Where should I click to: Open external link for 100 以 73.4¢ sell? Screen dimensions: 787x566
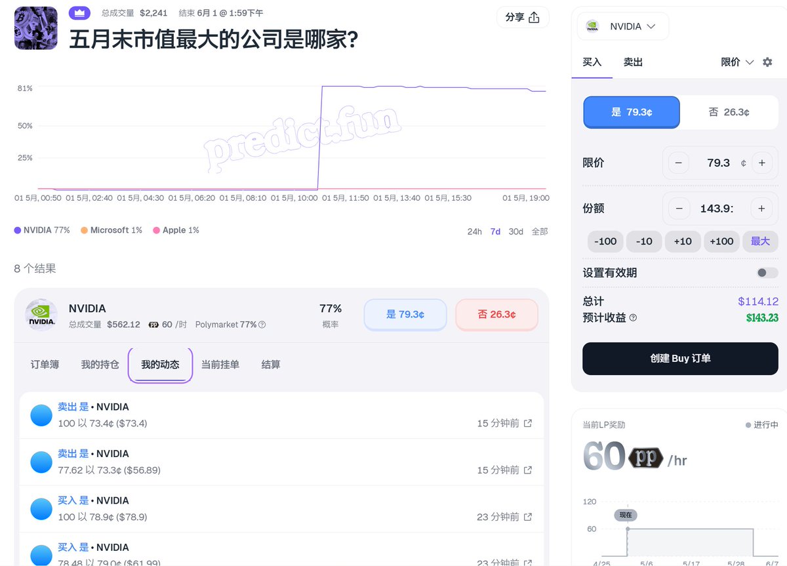click(527, 424)
